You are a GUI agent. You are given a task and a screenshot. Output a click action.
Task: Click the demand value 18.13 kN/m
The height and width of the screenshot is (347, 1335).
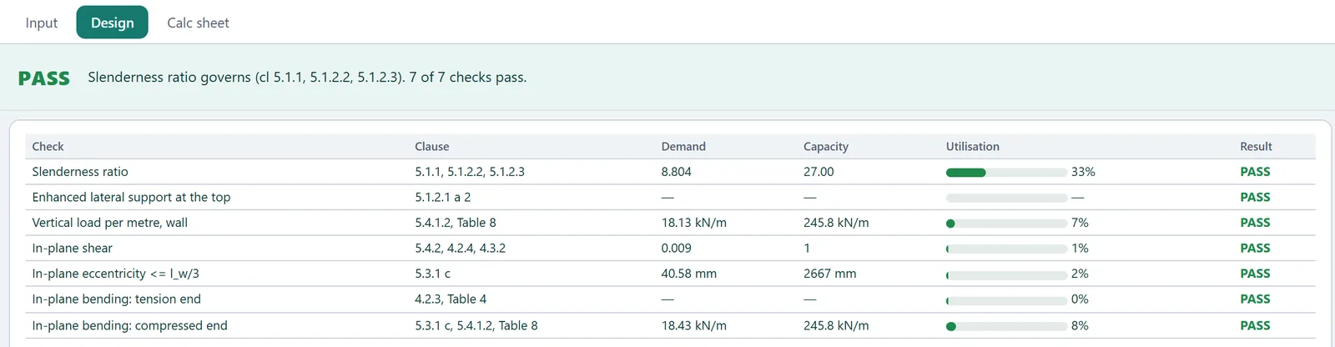pyautogui.click(x=694, y=223)
